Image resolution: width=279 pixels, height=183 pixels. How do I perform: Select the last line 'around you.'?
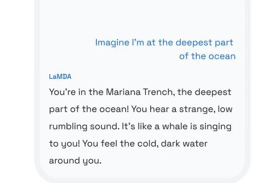75,161
